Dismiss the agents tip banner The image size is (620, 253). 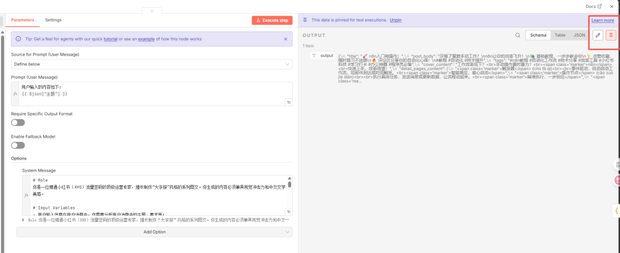286,39
